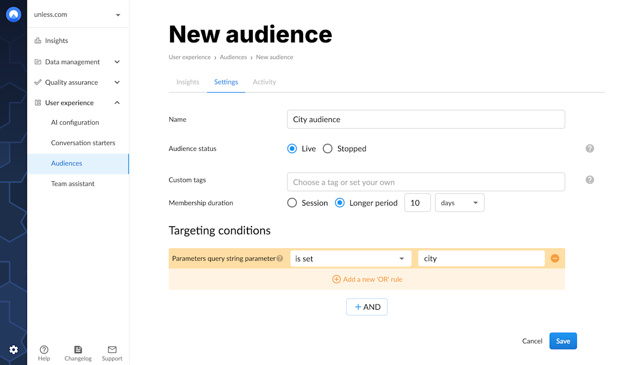Open the 'is set' condition dropdown
This screenshot has width=644, height=365.
pyautogui.click(x=350, y=259)
